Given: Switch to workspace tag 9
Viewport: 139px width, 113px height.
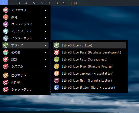Looking at the screenshot, I should pyautogui.click(x=64, y=3).
